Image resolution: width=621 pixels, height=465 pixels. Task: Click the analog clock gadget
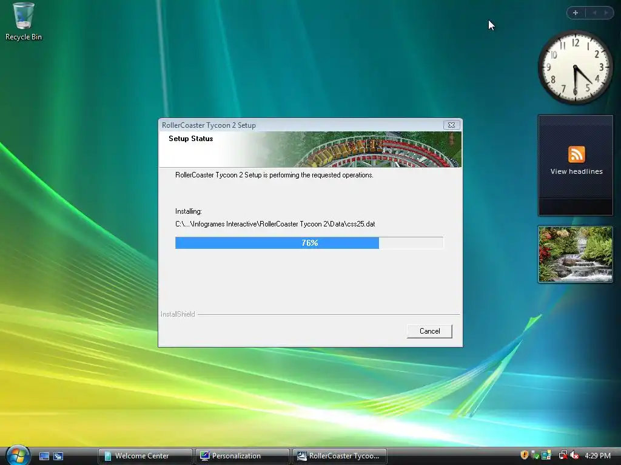575,67
